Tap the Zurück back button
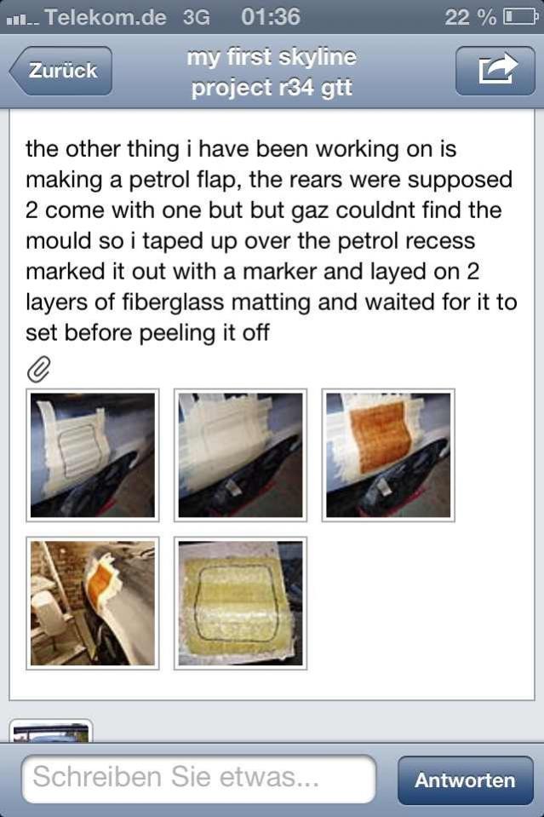 click(x=60, y=72)
